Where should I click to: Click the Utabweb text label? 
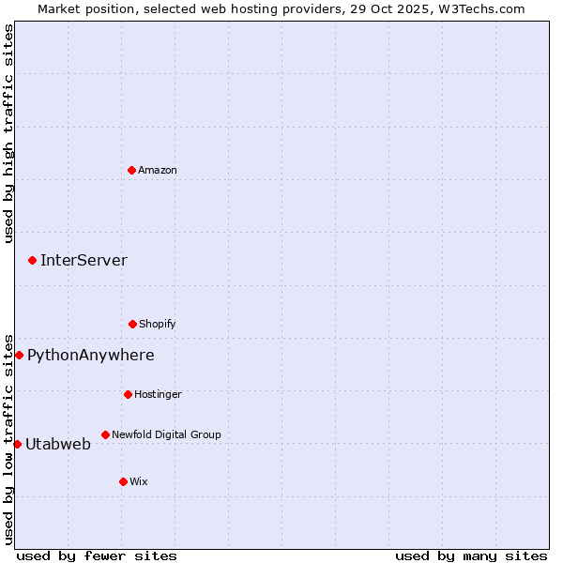pos(58,445)
